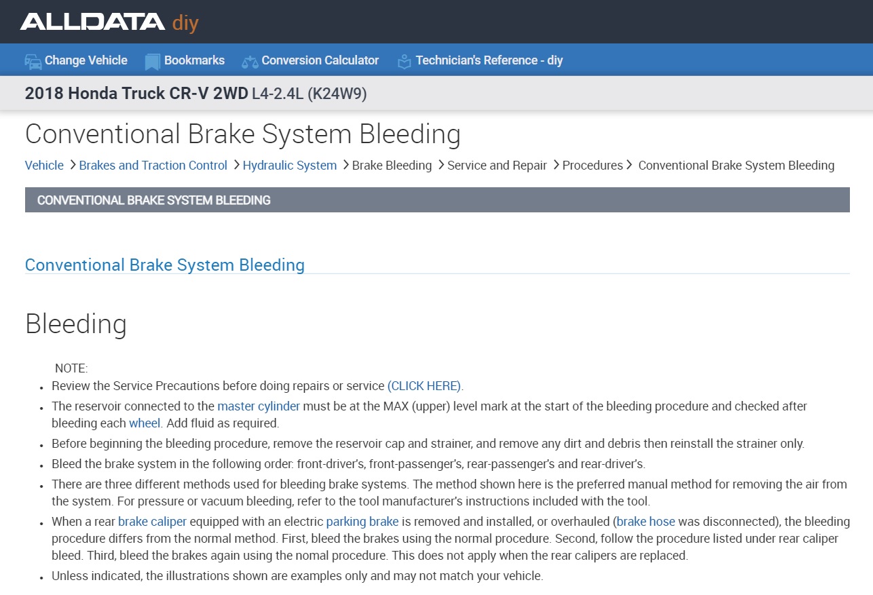Open Bookmarks from the toolbar
The image size is (873, 595).
tap(194, 60)
